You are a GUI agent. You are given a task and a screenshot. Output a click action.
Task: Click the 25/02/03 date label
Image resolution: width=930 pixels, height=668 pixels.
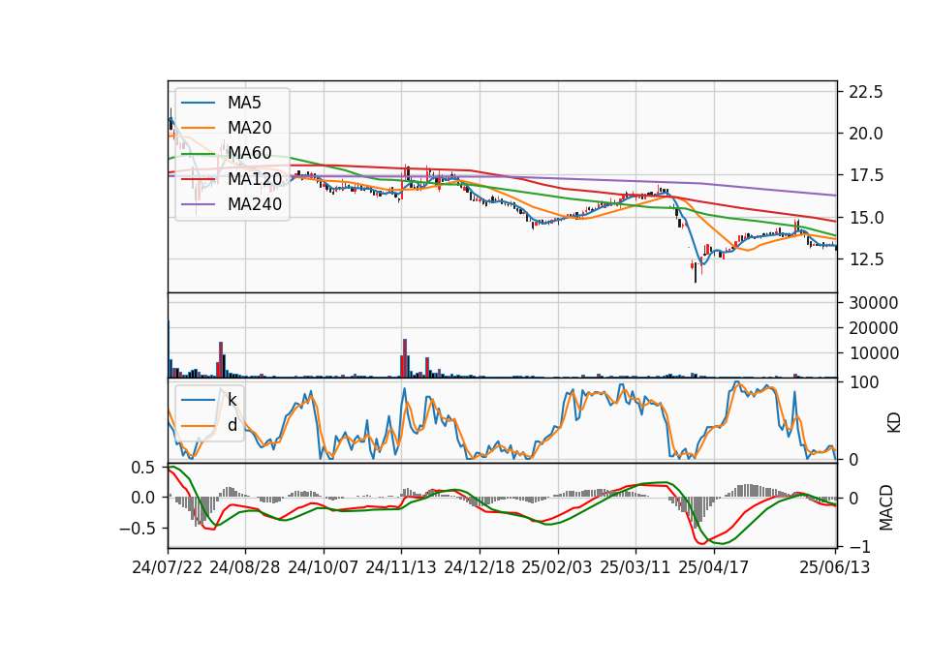[x=557, y=567]
